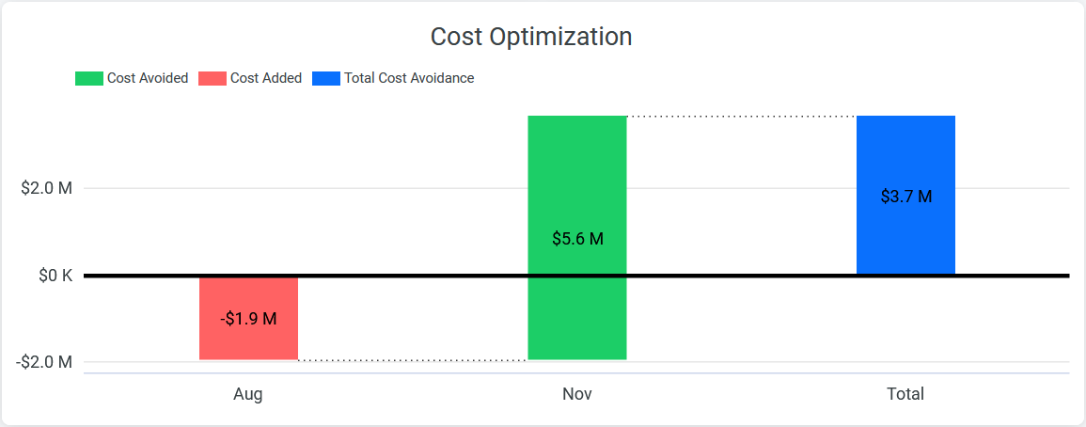Click the red Cost Added legend swatch

(212, 79)
